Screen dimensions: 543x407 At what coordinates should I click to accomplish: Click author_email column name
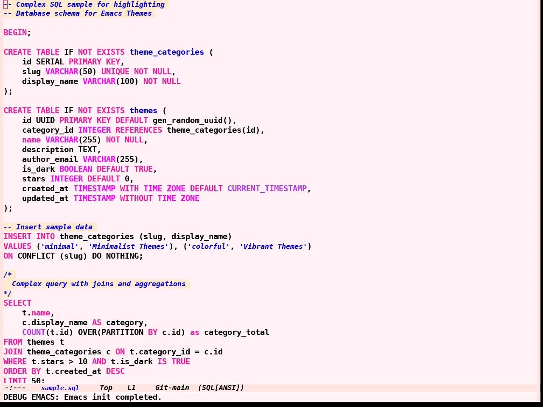pos(50,159)
